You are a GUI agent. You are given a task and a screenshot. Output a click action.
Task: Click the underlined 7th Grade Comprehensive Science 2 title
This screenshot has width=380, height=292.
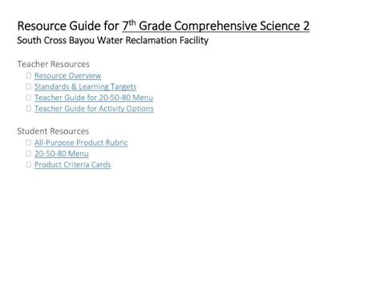coord(216,26)
